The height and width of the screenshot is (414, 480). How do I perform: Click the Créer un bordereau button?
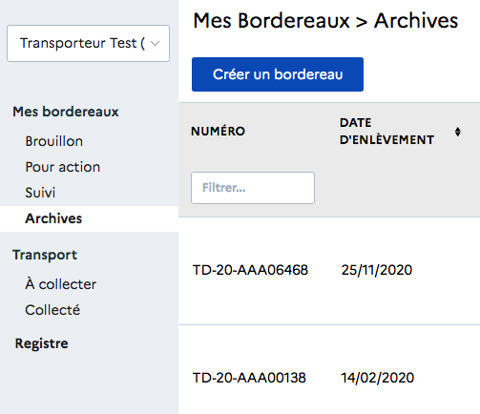pyautogui.click(x=278, y=74)
